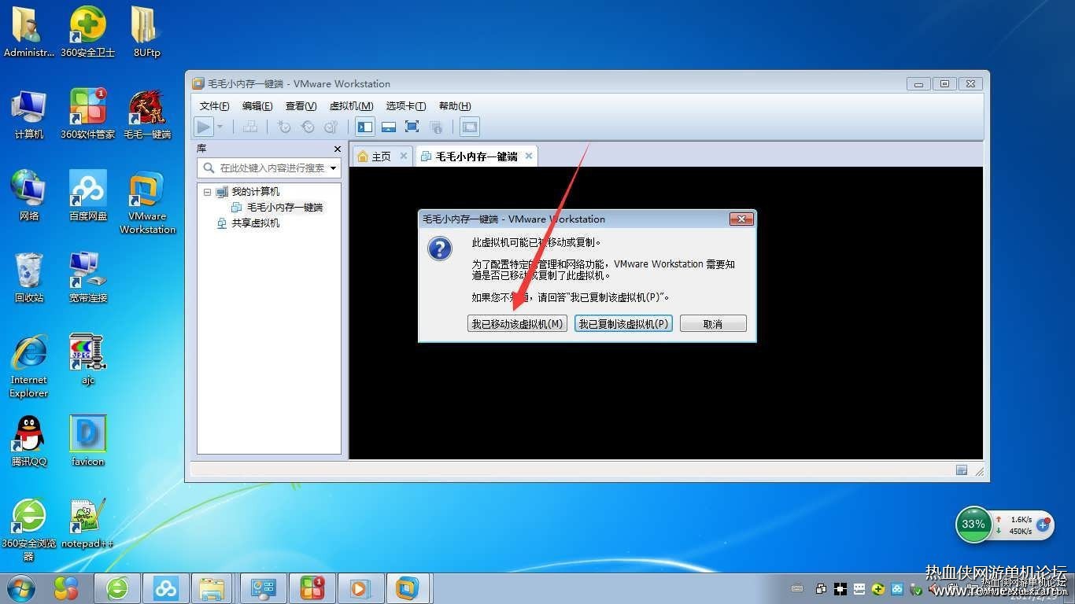Select 毛毛小内存一键端 in the library tree
Viewport: 1075px width, 604px height.
tap(285, 208)
